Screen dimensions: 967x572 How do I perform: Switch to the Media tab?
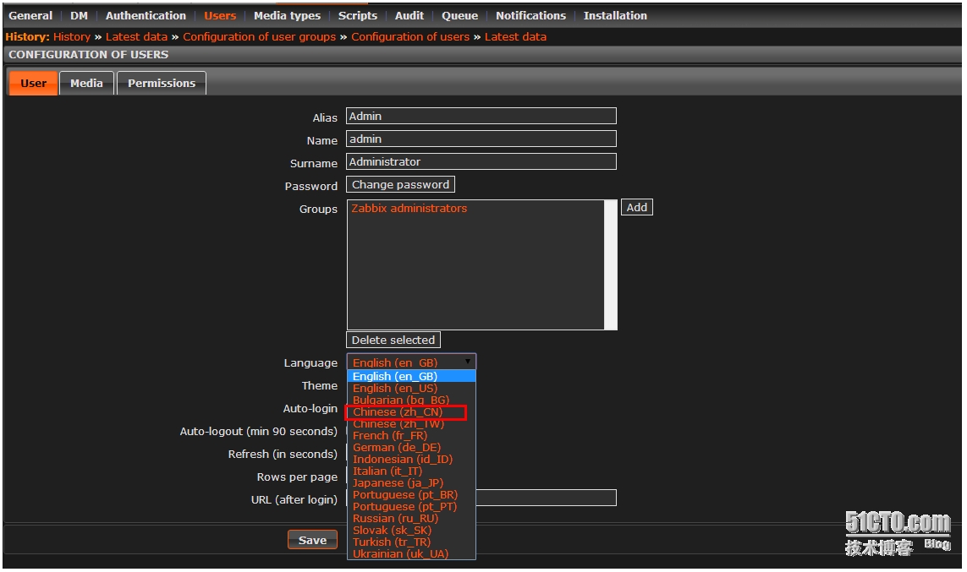tap(86, 83)
